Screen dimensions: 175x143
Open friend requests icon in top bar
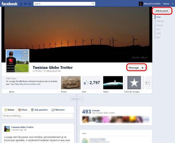coord(21,4)
